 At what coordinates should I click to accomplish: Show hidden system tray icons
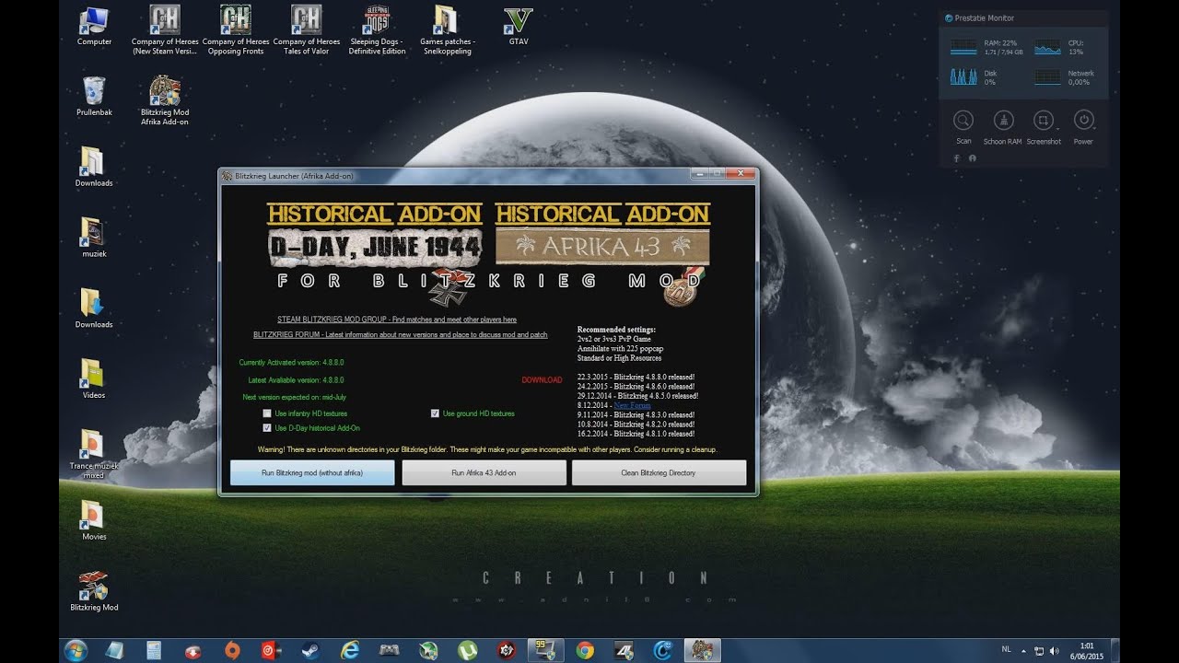pyautogui.click(x=1023, y=650)
